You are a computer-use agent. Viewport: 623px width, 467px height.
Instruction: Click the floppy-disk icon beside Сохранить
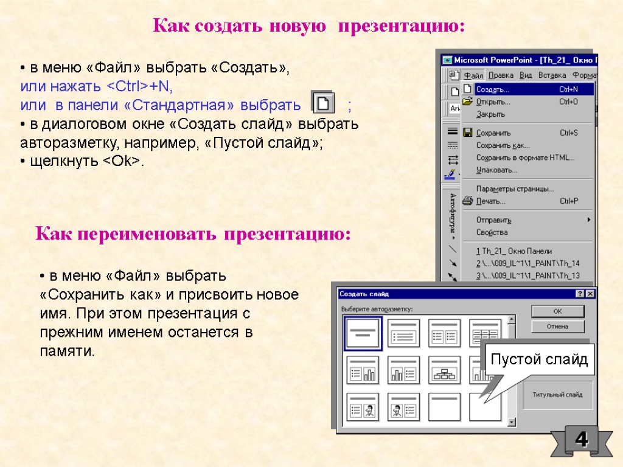tap(468, 133)
